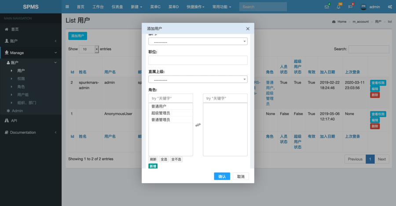Sort by the 加入日期 column header
The width and height of the screenshot is (396, 206).
327,72
